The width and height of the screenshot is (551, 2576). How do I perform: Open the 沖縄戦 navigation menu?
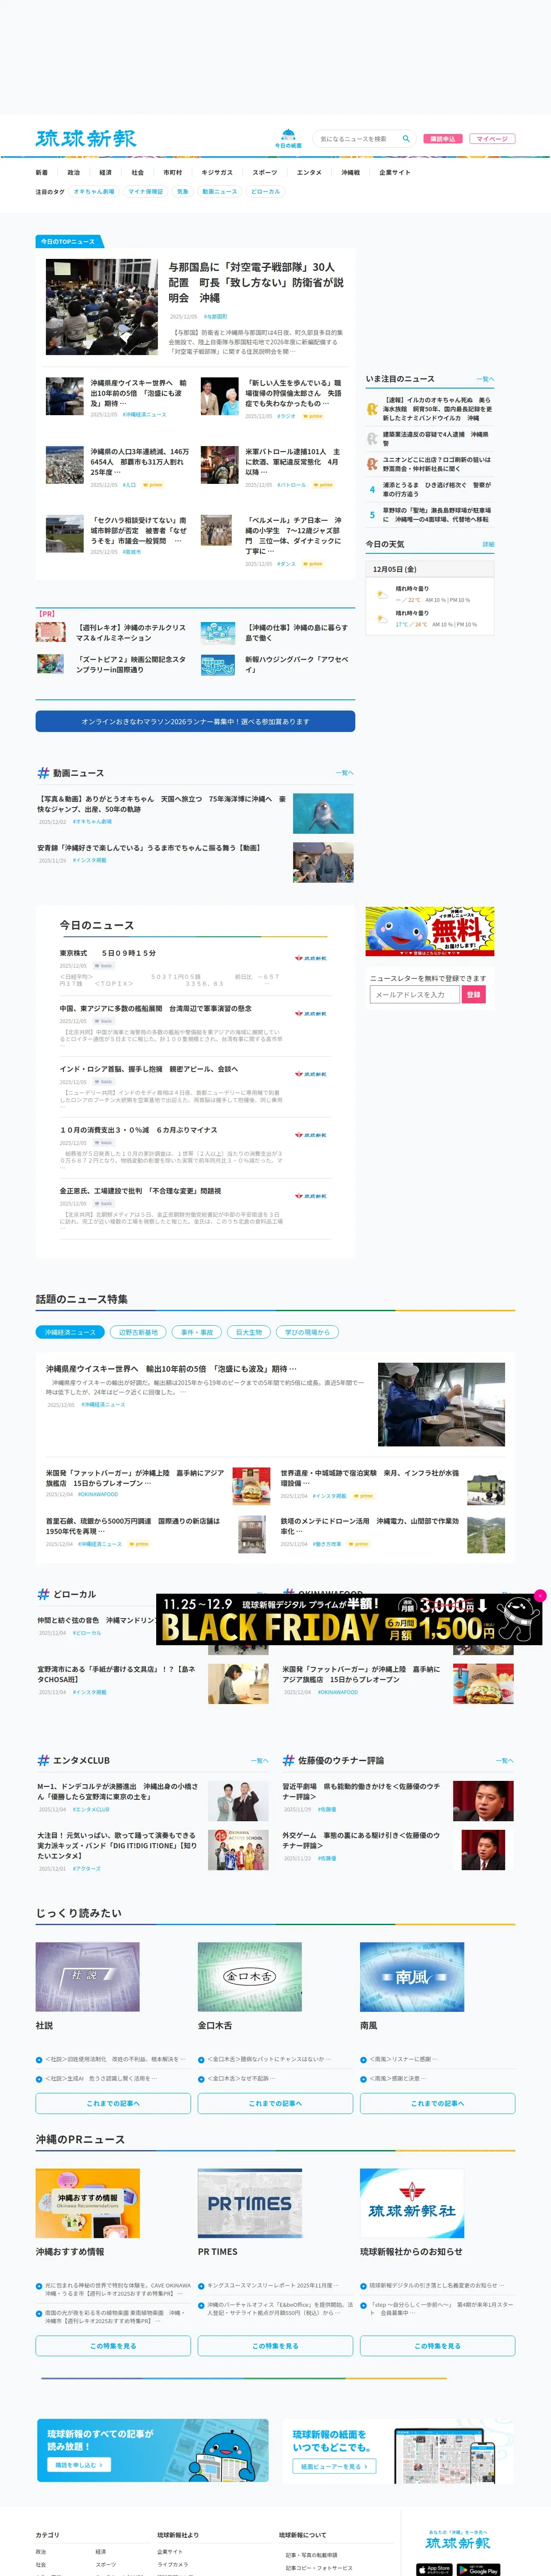point(350,172)
